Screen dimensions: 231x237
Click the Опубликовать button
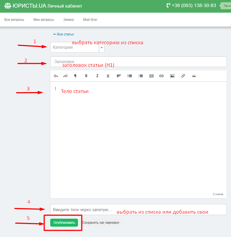click(x=64, y=223)
